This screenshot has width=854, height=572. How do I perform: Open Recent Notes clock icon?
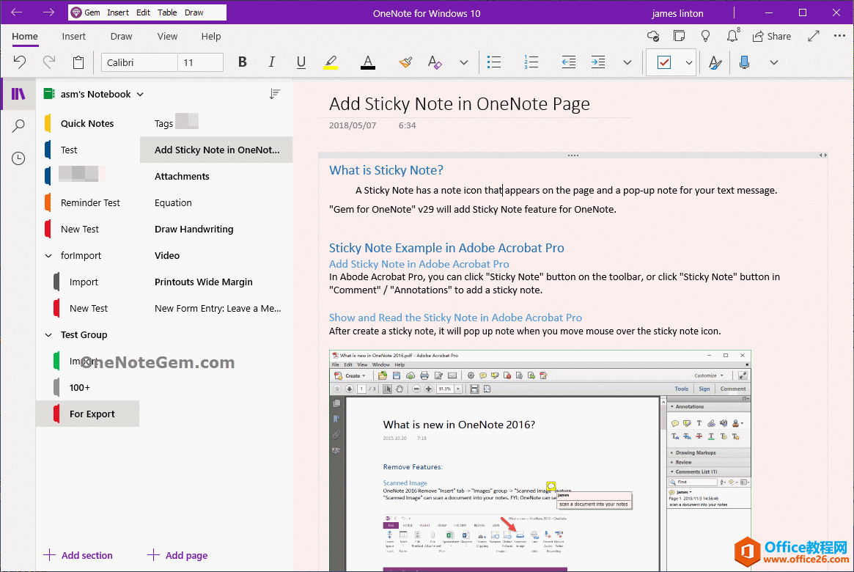click(18, 158)
